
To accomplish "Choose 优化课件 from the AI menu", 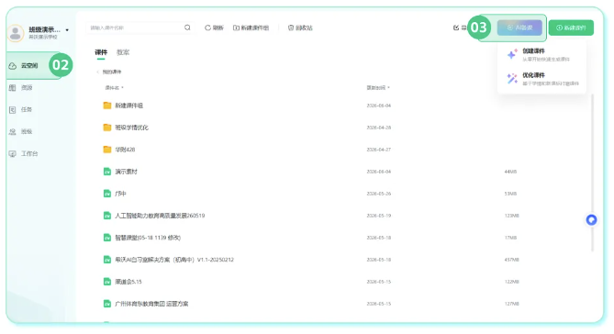I will coord(541,79).
